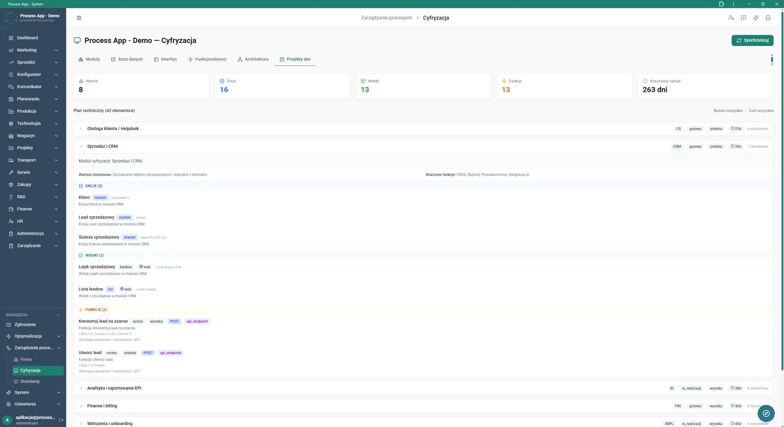
Task: Open Firma submenu item
Action: pyautogui.click(x=26, y=359)
